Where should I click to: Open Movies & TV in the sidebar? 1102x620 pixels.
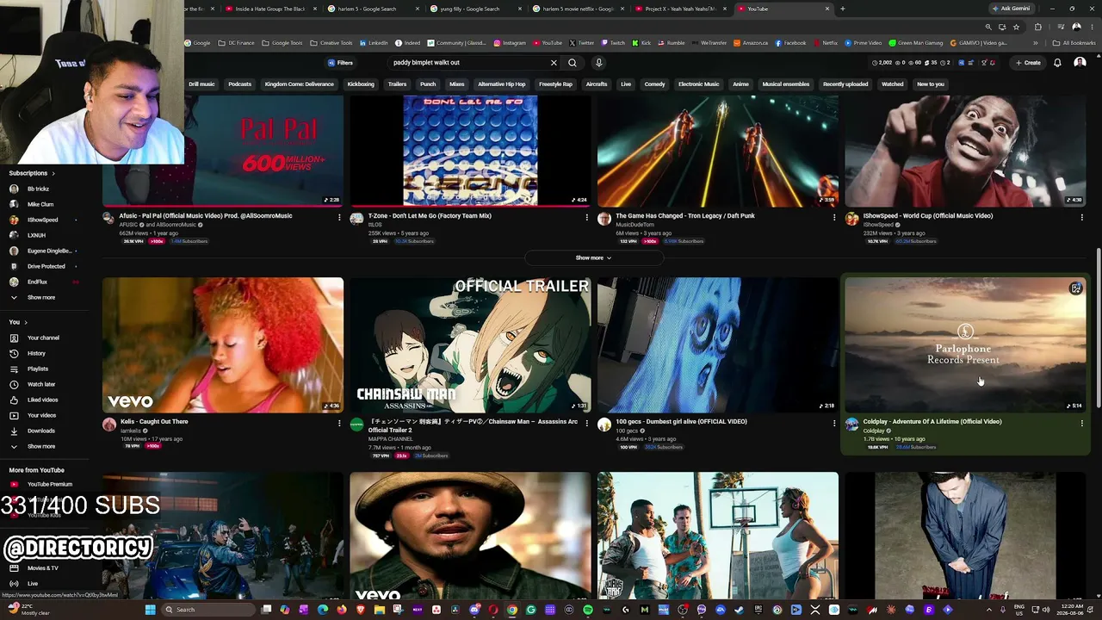43,567
